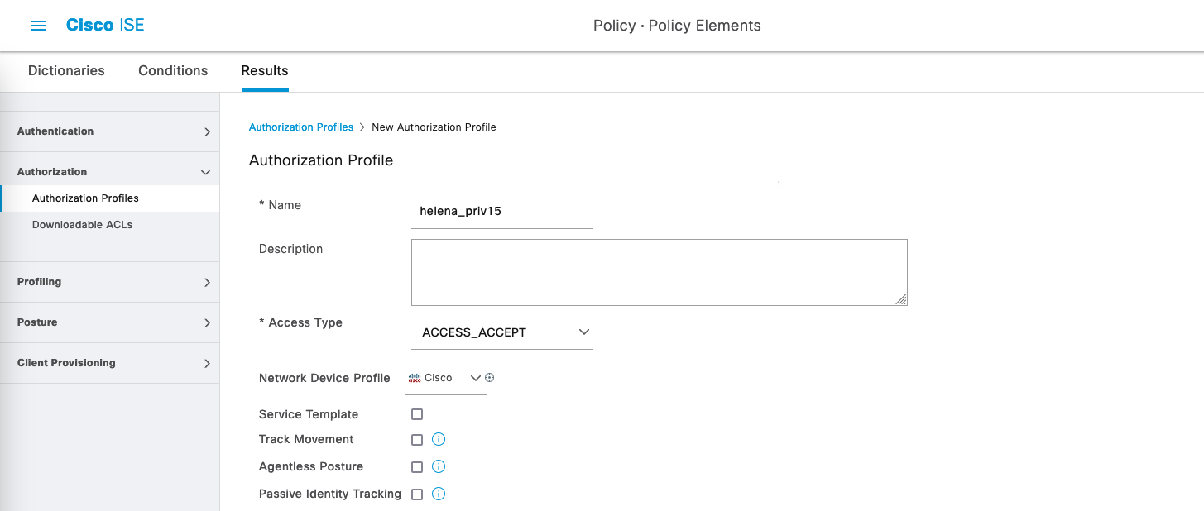The width and height of the screenshot is (1204, 511).
Task: Check the Track Movement checkbox
Action: click(417, 440)
